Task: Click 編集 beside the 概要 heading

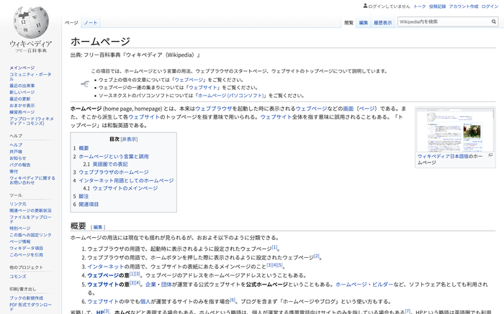Action: (98, 227)
